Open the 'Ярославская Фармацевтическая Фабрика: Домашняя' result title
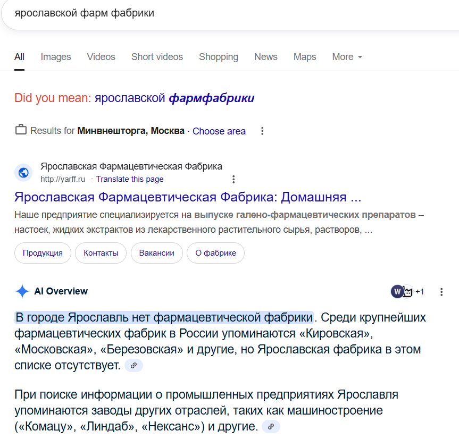459x439 pixels. point(188,197)
